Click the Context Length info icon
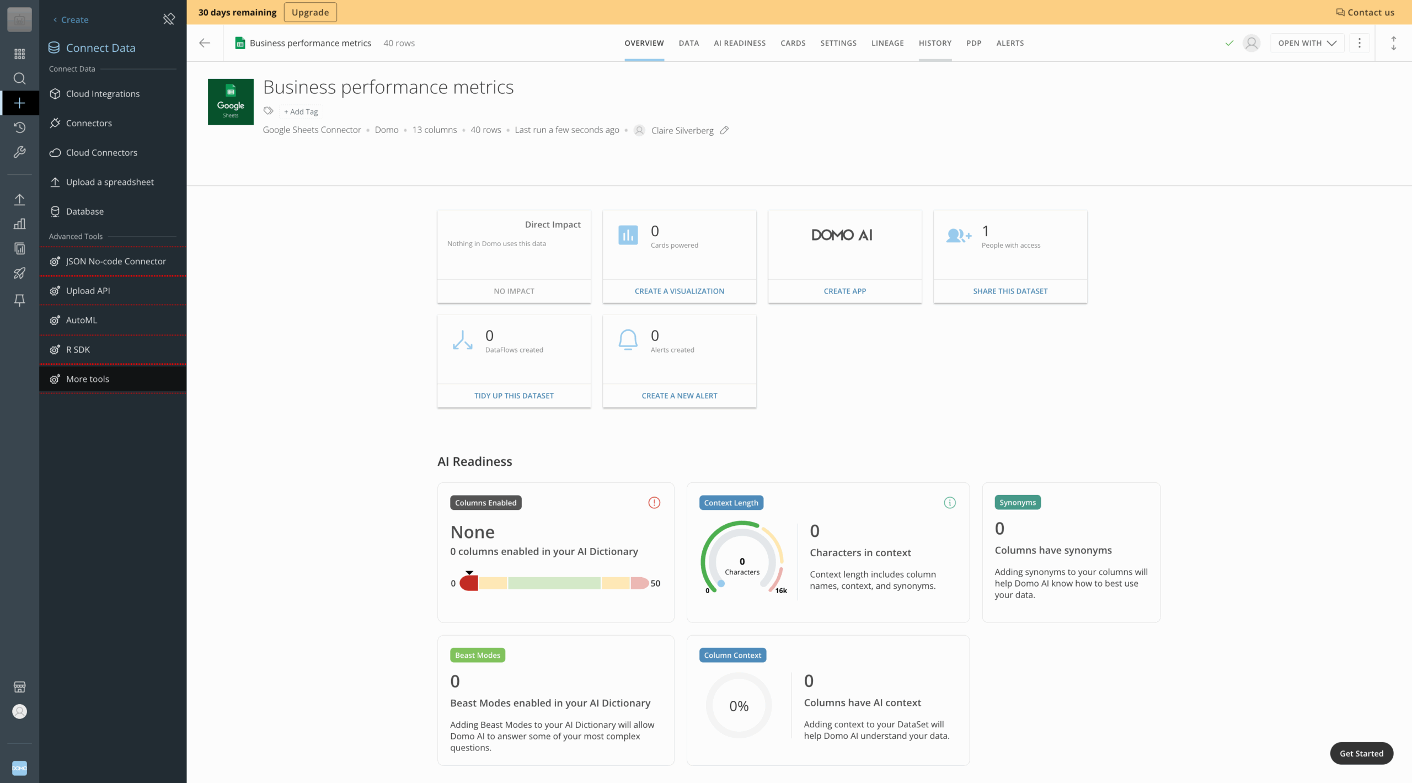The image size is (1412, 783). coord(949,503)
